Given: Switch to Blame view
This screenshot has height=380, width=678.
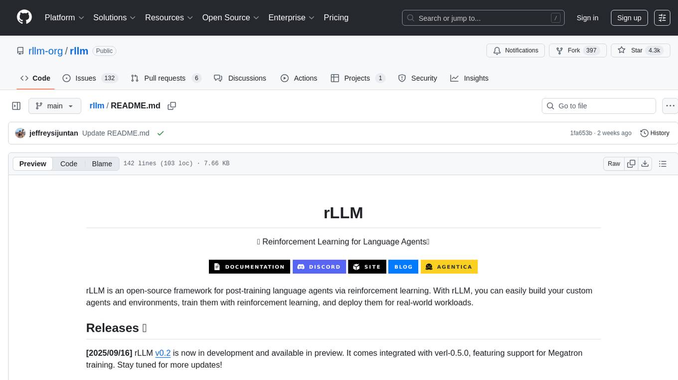Looking at the screenshot, I should [102, 164].
